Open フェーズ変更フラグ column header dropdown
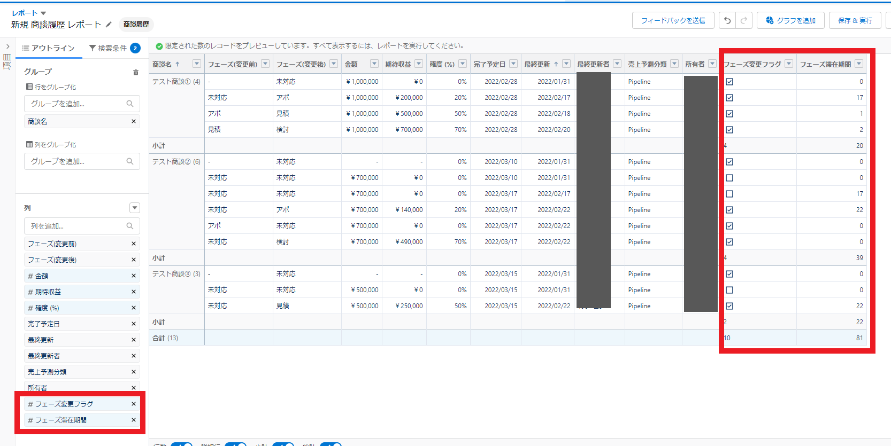The image size is (891, 446). click(x=789, y=64)
